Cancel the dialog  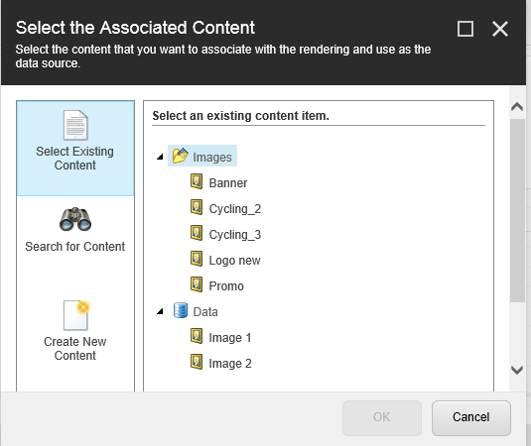(471, 418)
